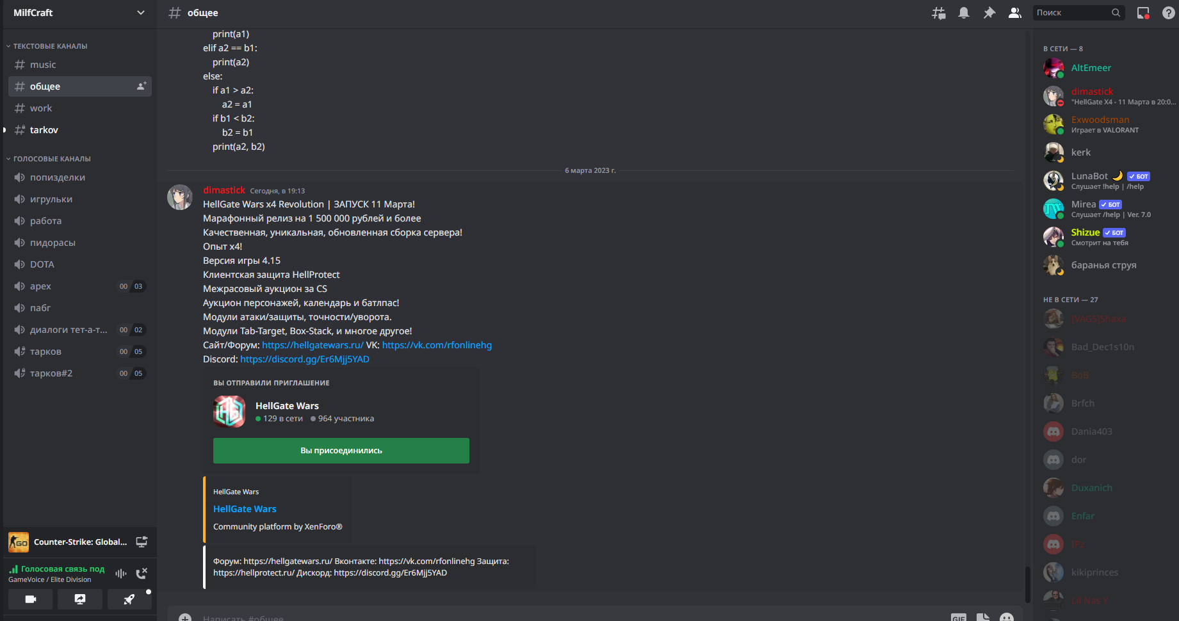Open sticker picker icon
The height and width of the screenshot is (621, 1179).
pyautogui.click(x=983, y=618)
